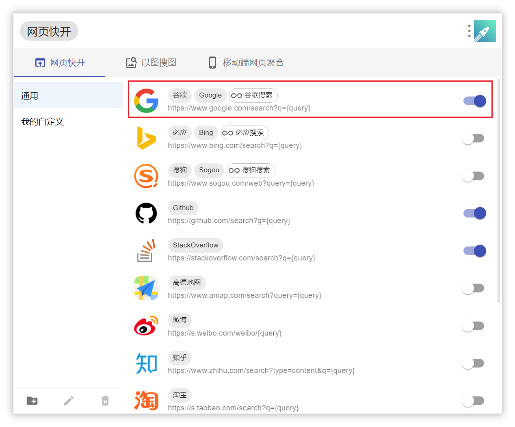The image size is (515, 427).
Task: Disable the Google search toggle
Action: point(474,101)
